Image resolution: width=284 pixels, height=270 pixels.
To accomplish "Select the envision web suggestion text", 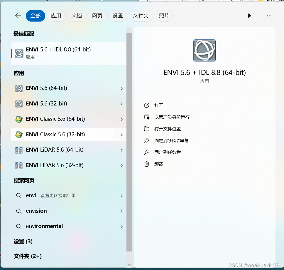I will (x=36, y=211).
